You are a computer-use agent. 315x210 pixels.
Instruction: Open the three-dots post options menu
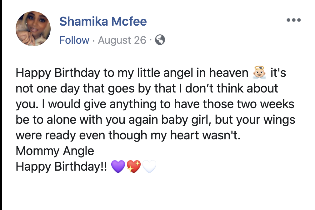tap(293, 20)
